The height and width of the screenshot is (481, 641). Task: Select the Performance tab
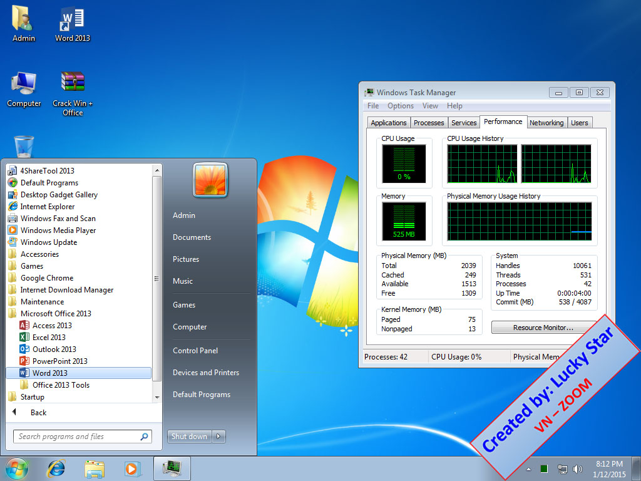pyautogui.click(x=503, y=122)
